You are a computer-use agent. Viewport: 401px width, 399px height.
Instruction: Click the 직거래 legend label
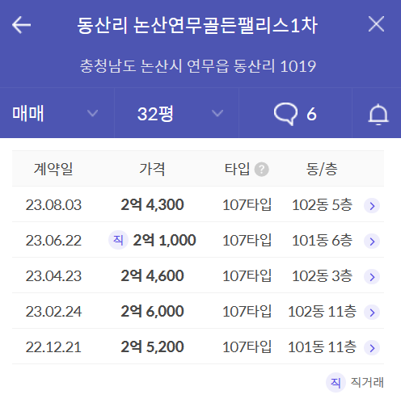click(367, 382)
